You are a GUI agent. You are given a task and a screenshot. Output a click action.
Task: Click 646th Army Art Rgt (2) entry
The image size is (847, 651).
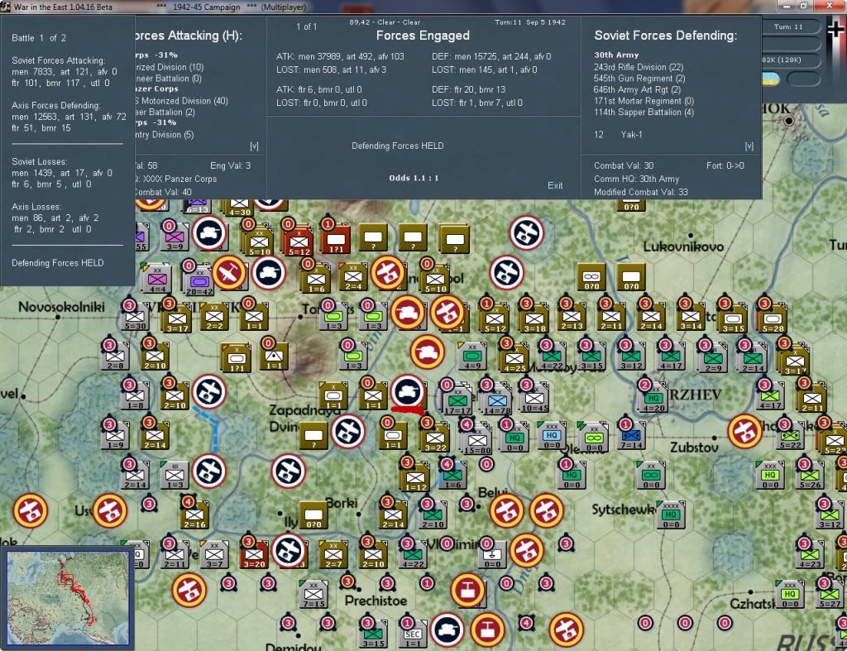(x=637, y=89)
